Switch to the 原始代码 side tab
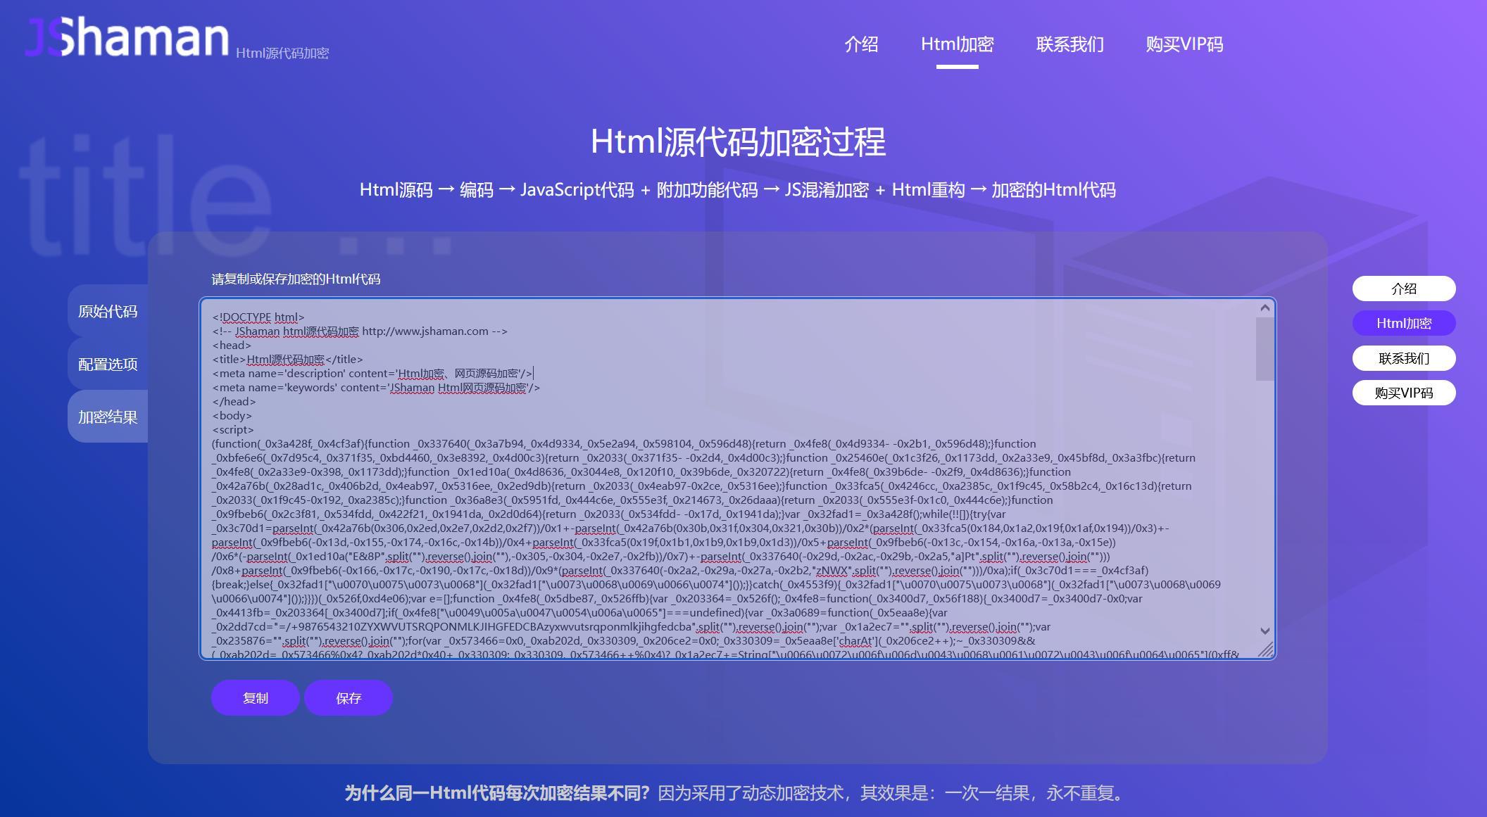Screen dimensions: 1487x817 108,311
